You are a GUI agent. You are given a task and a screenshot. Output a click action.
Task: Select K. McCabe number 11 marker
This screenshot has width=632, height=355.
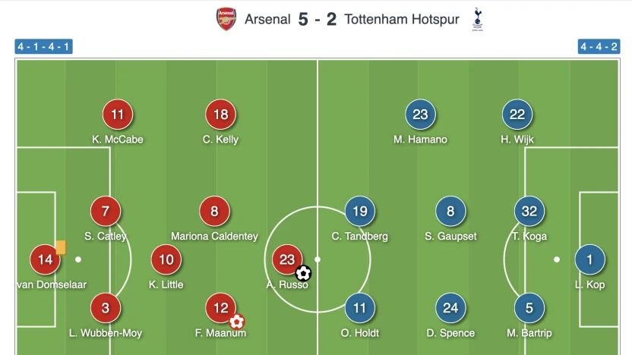click(x=118, y=115)
